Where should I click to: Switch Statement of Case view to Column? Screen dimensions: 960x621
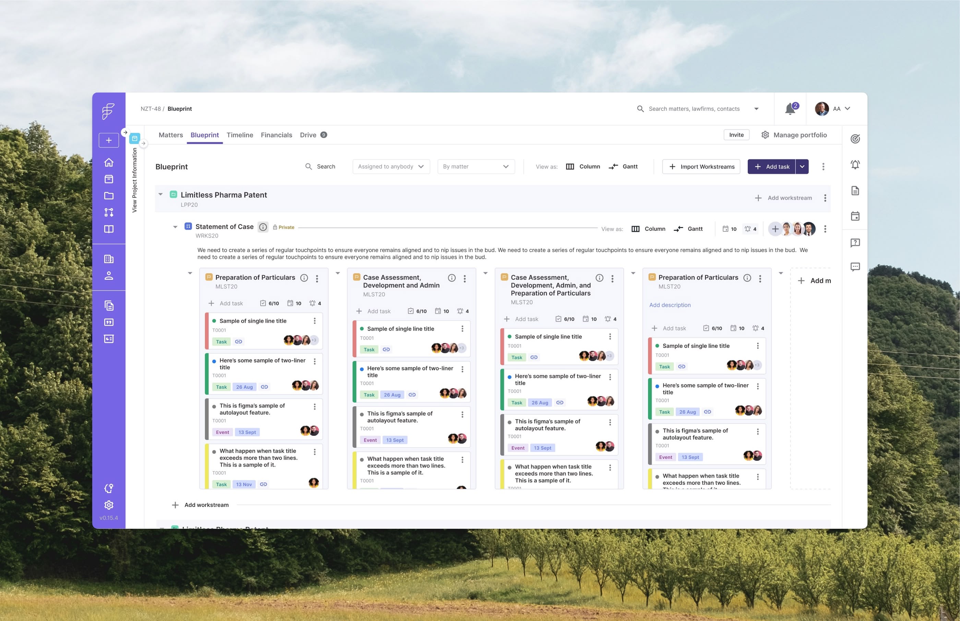(x=648, y=229)
